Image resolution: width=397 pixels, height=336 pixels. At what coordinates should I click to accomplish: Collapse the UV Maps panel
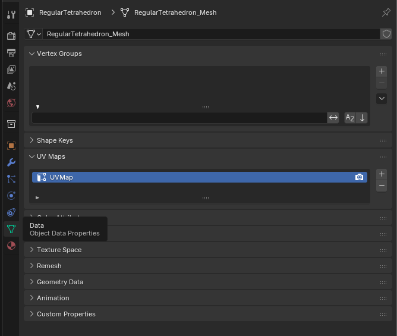pos(51,156)
